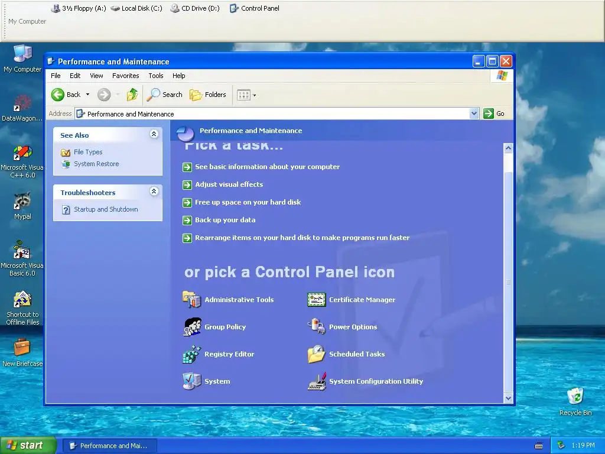Click inside the Address bar field

tap(272, 114)
